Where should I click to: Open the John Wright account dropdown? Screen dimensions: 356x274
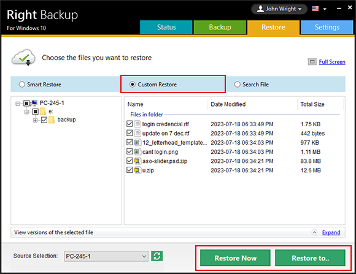click(x=279, y=9)
